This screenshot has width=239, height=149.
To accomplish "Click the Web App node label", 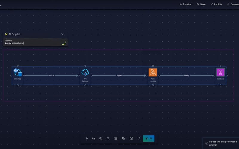I will (x=18, y=79).
